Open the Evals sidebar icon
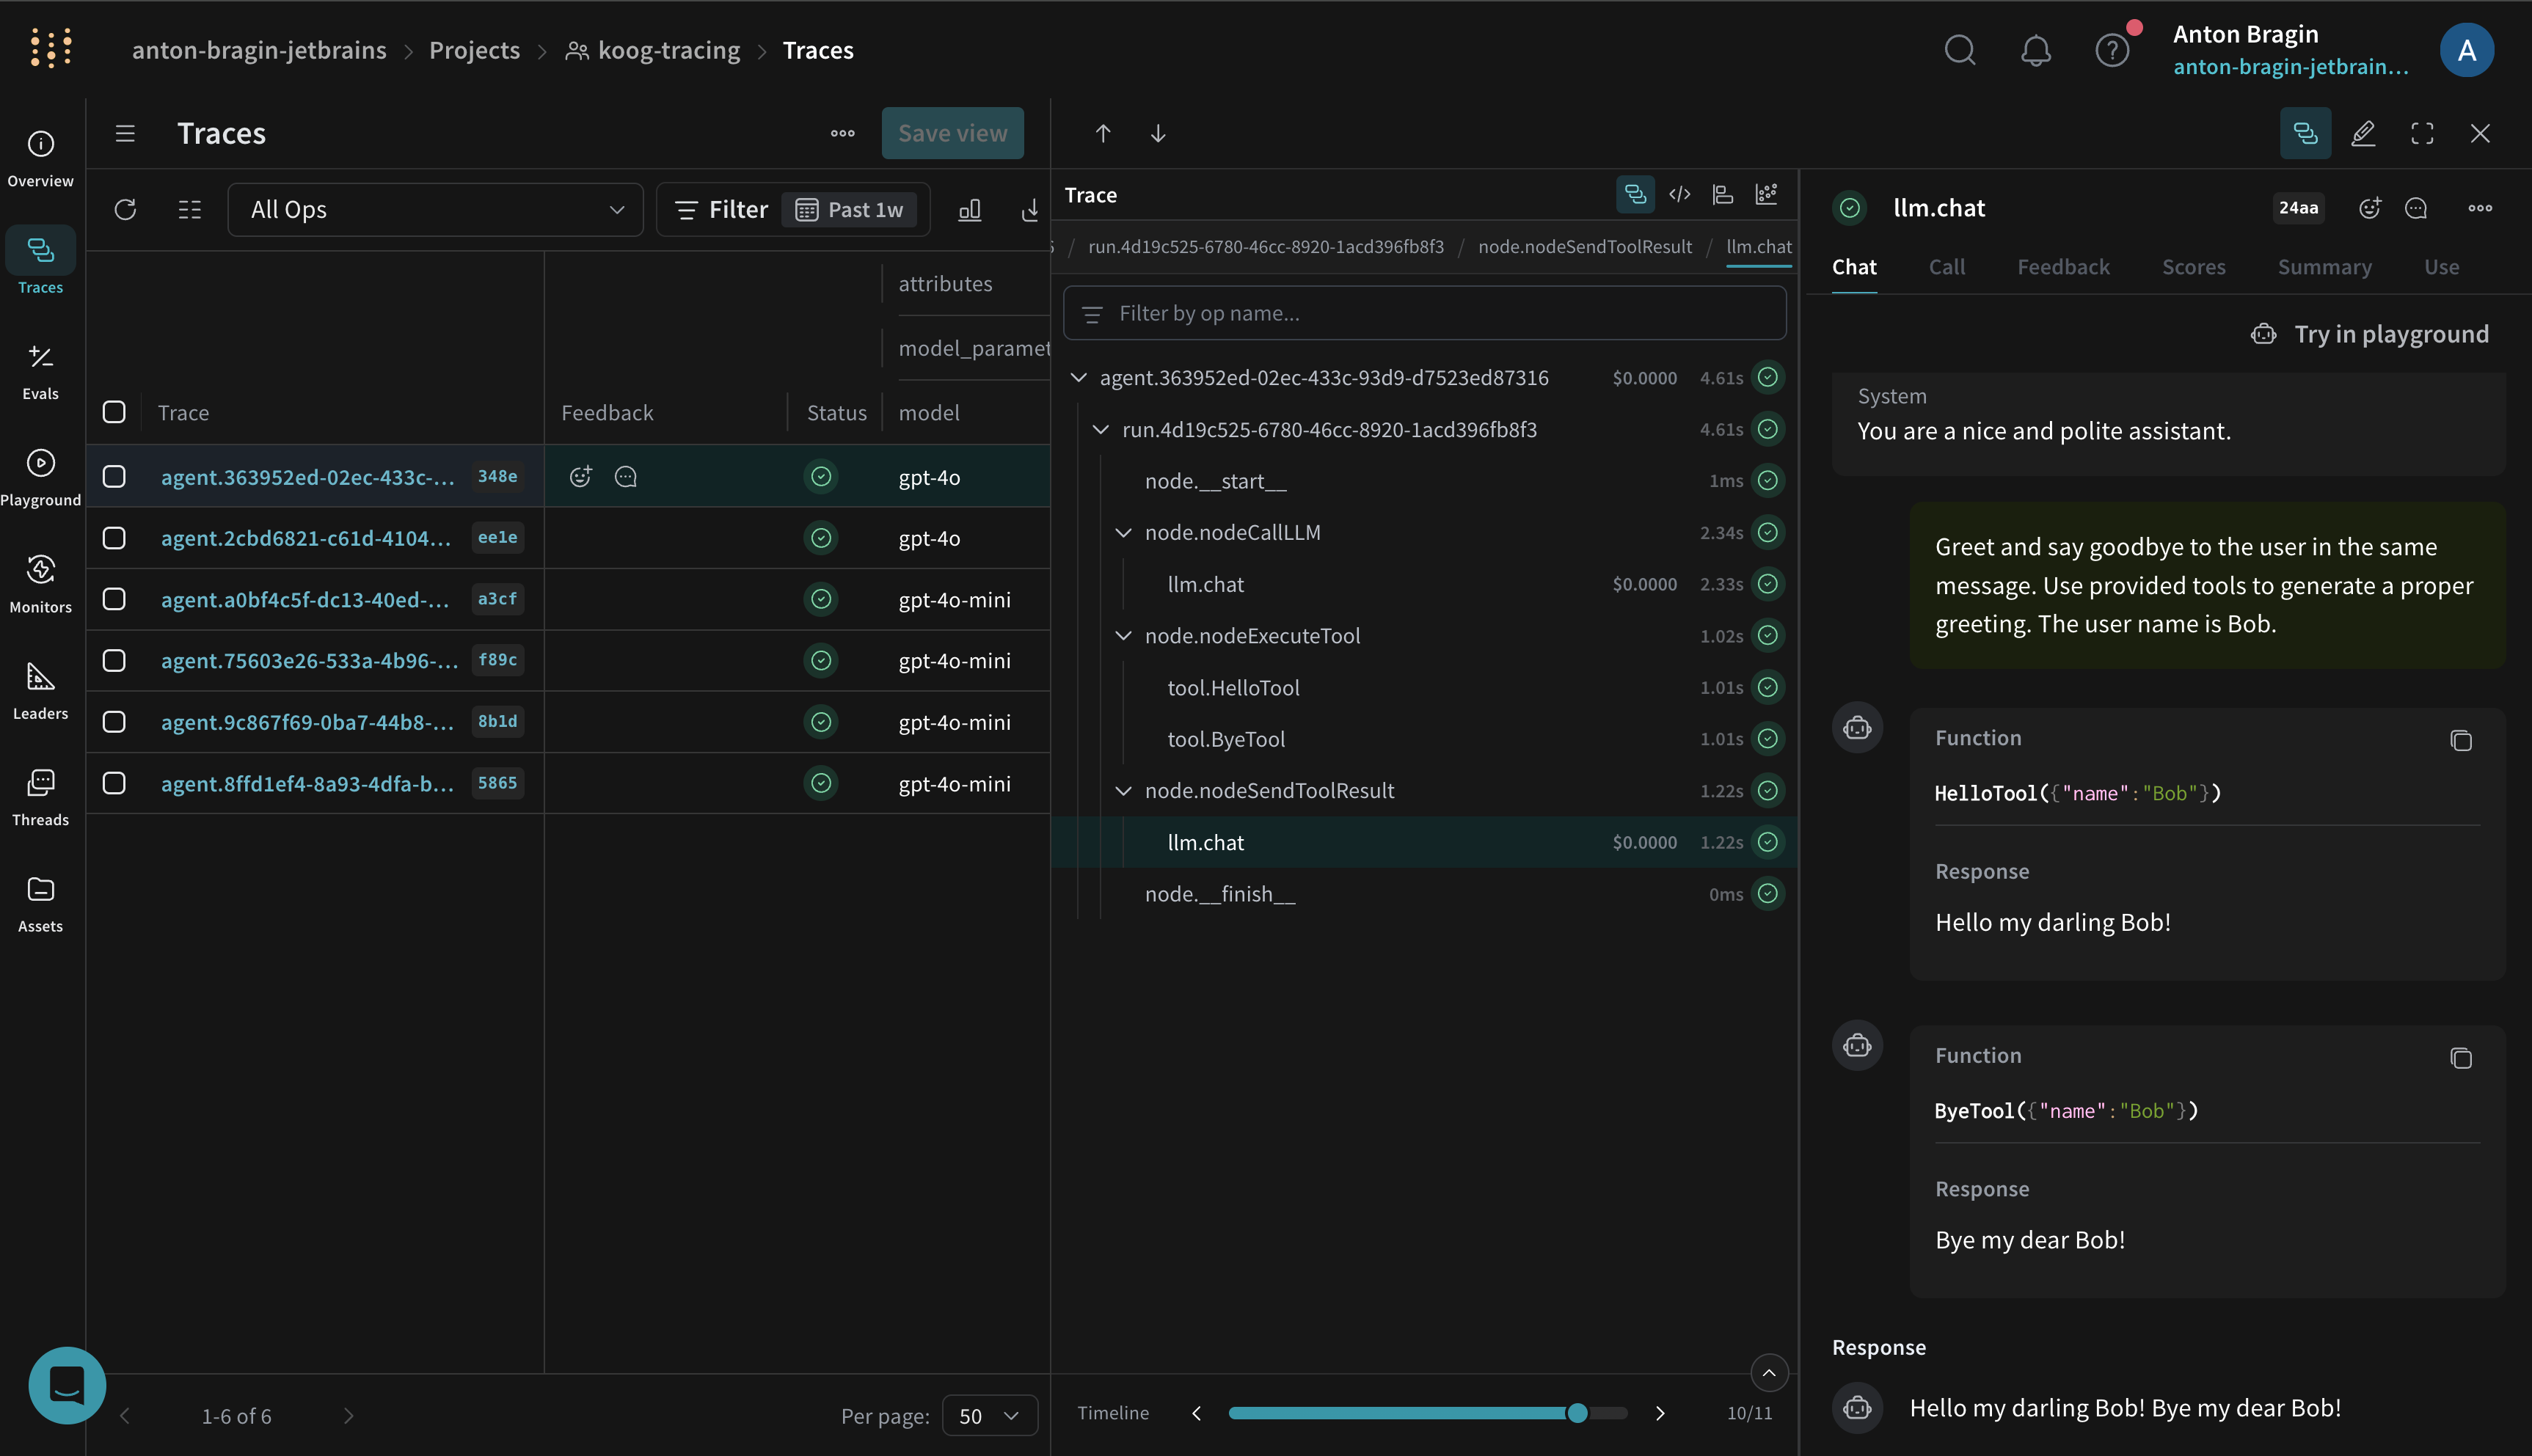Screen dimensions: 2532x1456 (x=40, y=371)
